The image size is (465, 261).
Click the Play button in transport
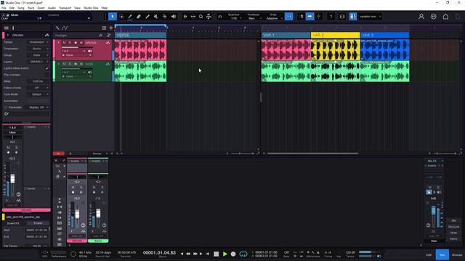[225, 254]
